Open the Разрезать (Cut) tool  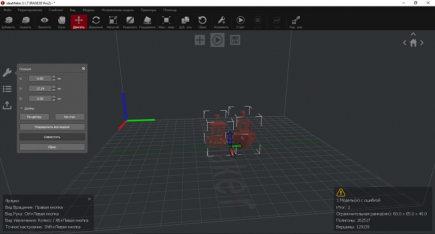tap(130, 22)
